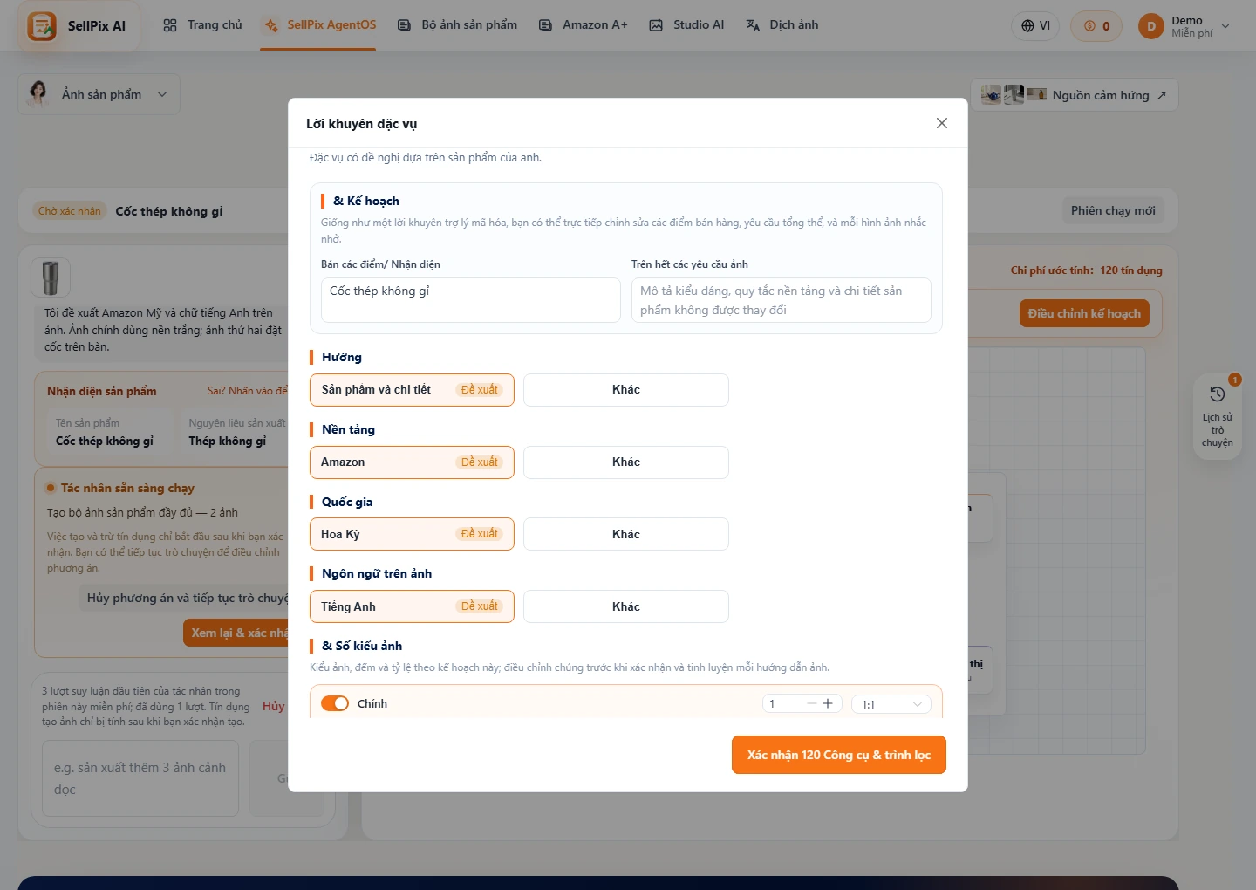
Task: Focus the Trên hết các yêu cầu ảnh field
Action: click(x=782, y=300)
